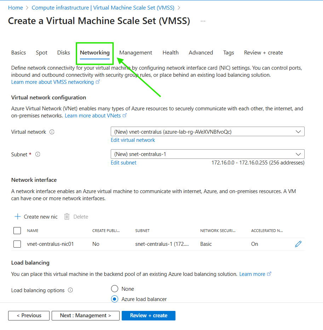Click external link icon after VMSS networking
Screen dimensions: 323x330
[98, 82]
